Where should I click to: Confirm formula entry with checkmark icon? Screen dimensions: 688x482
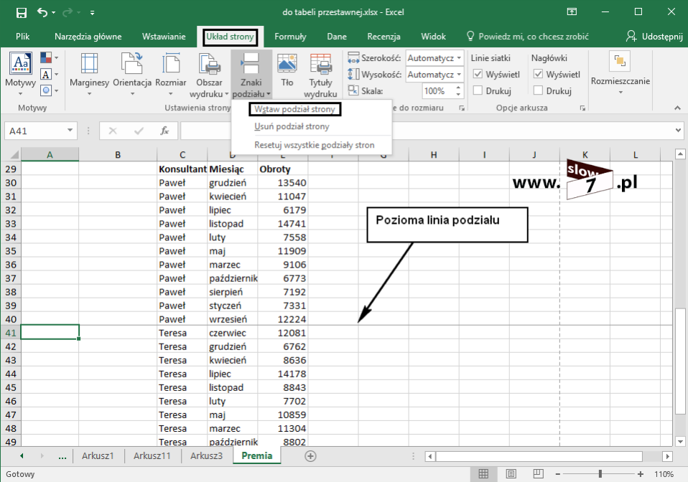(x=139, y=131)
